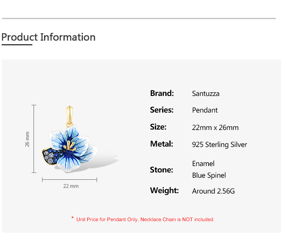This screenshot has width=283, height=249.
Task: Click the 26 mm height label
Action: click(27, 139)
